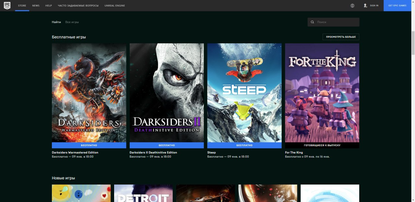
Task: Open the STORE tab
Action: (x=22, y=6)
